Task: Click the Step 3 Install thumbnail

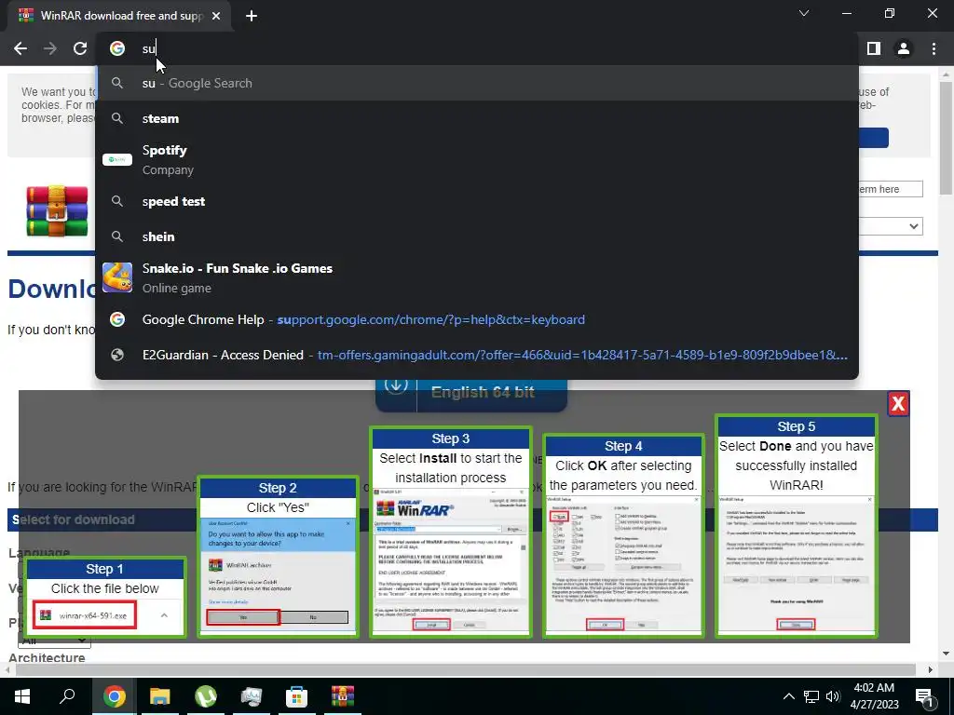Action: click(x=451, y=532)
